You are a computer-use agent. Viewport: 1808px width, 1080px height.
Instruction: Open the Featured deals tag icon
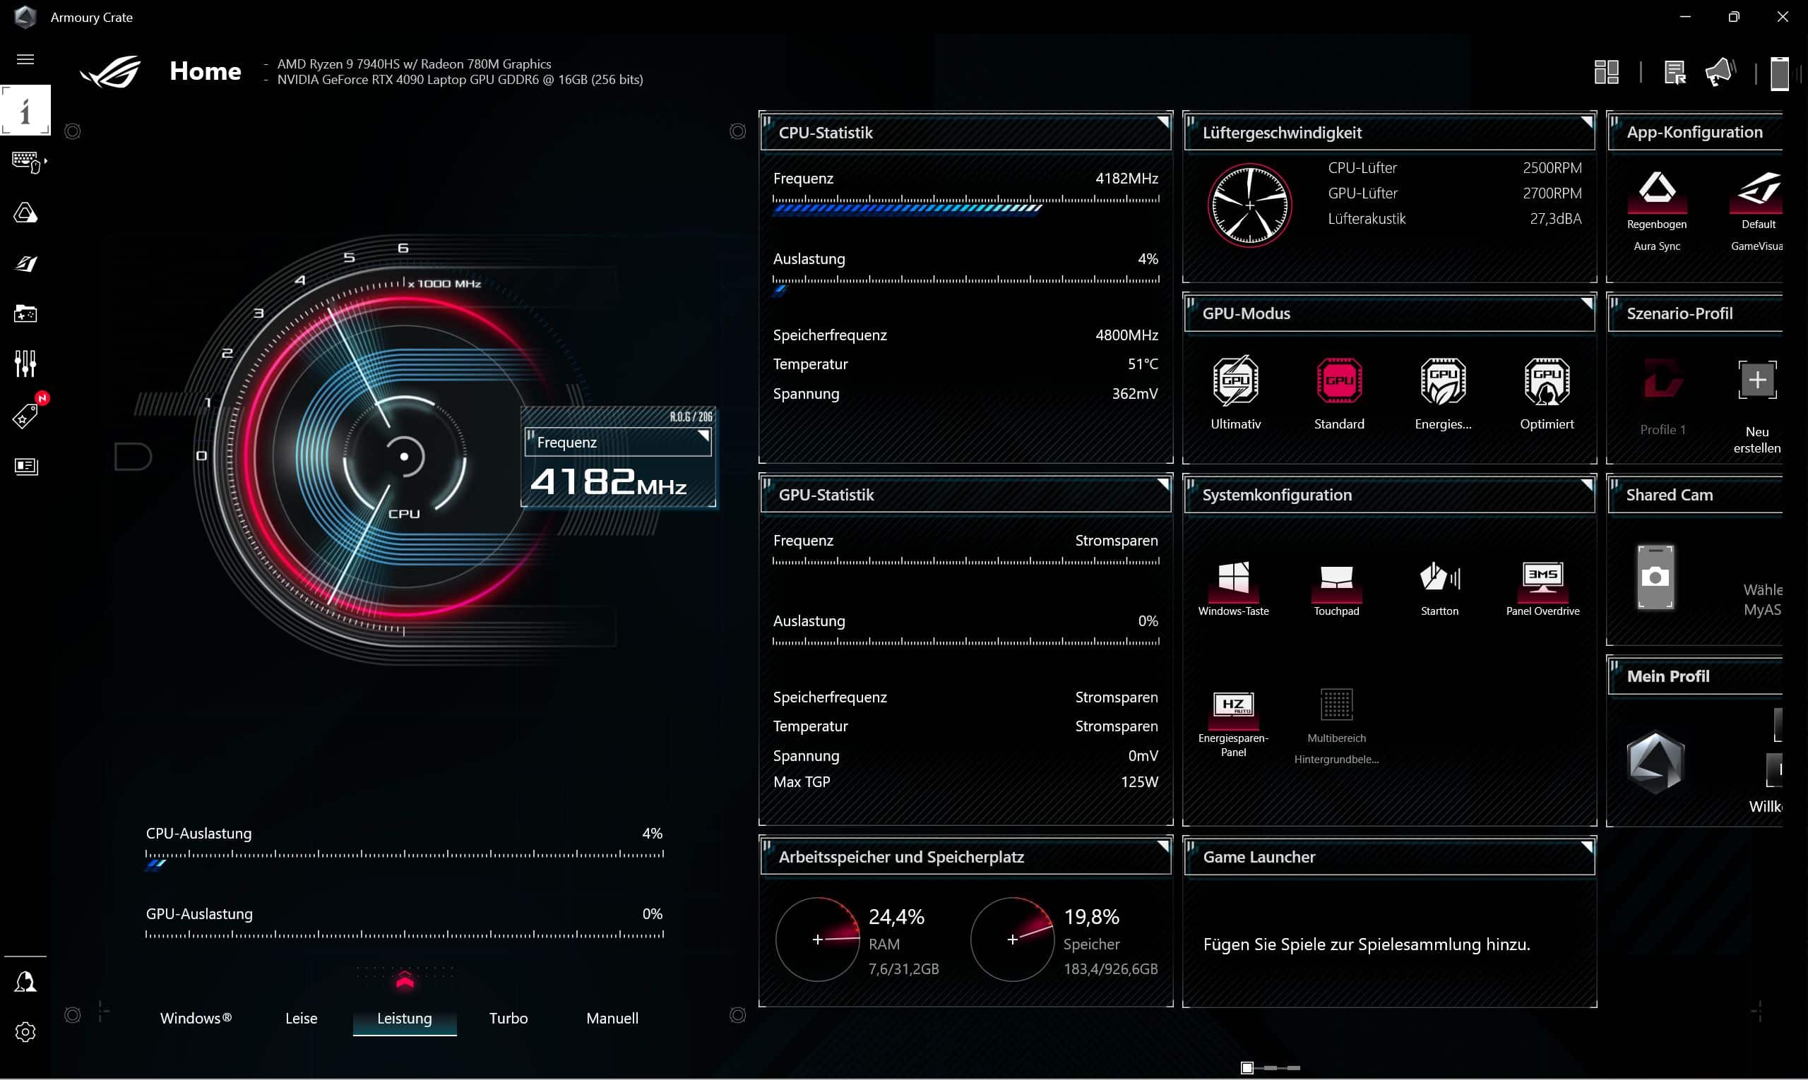click(25, 416)
